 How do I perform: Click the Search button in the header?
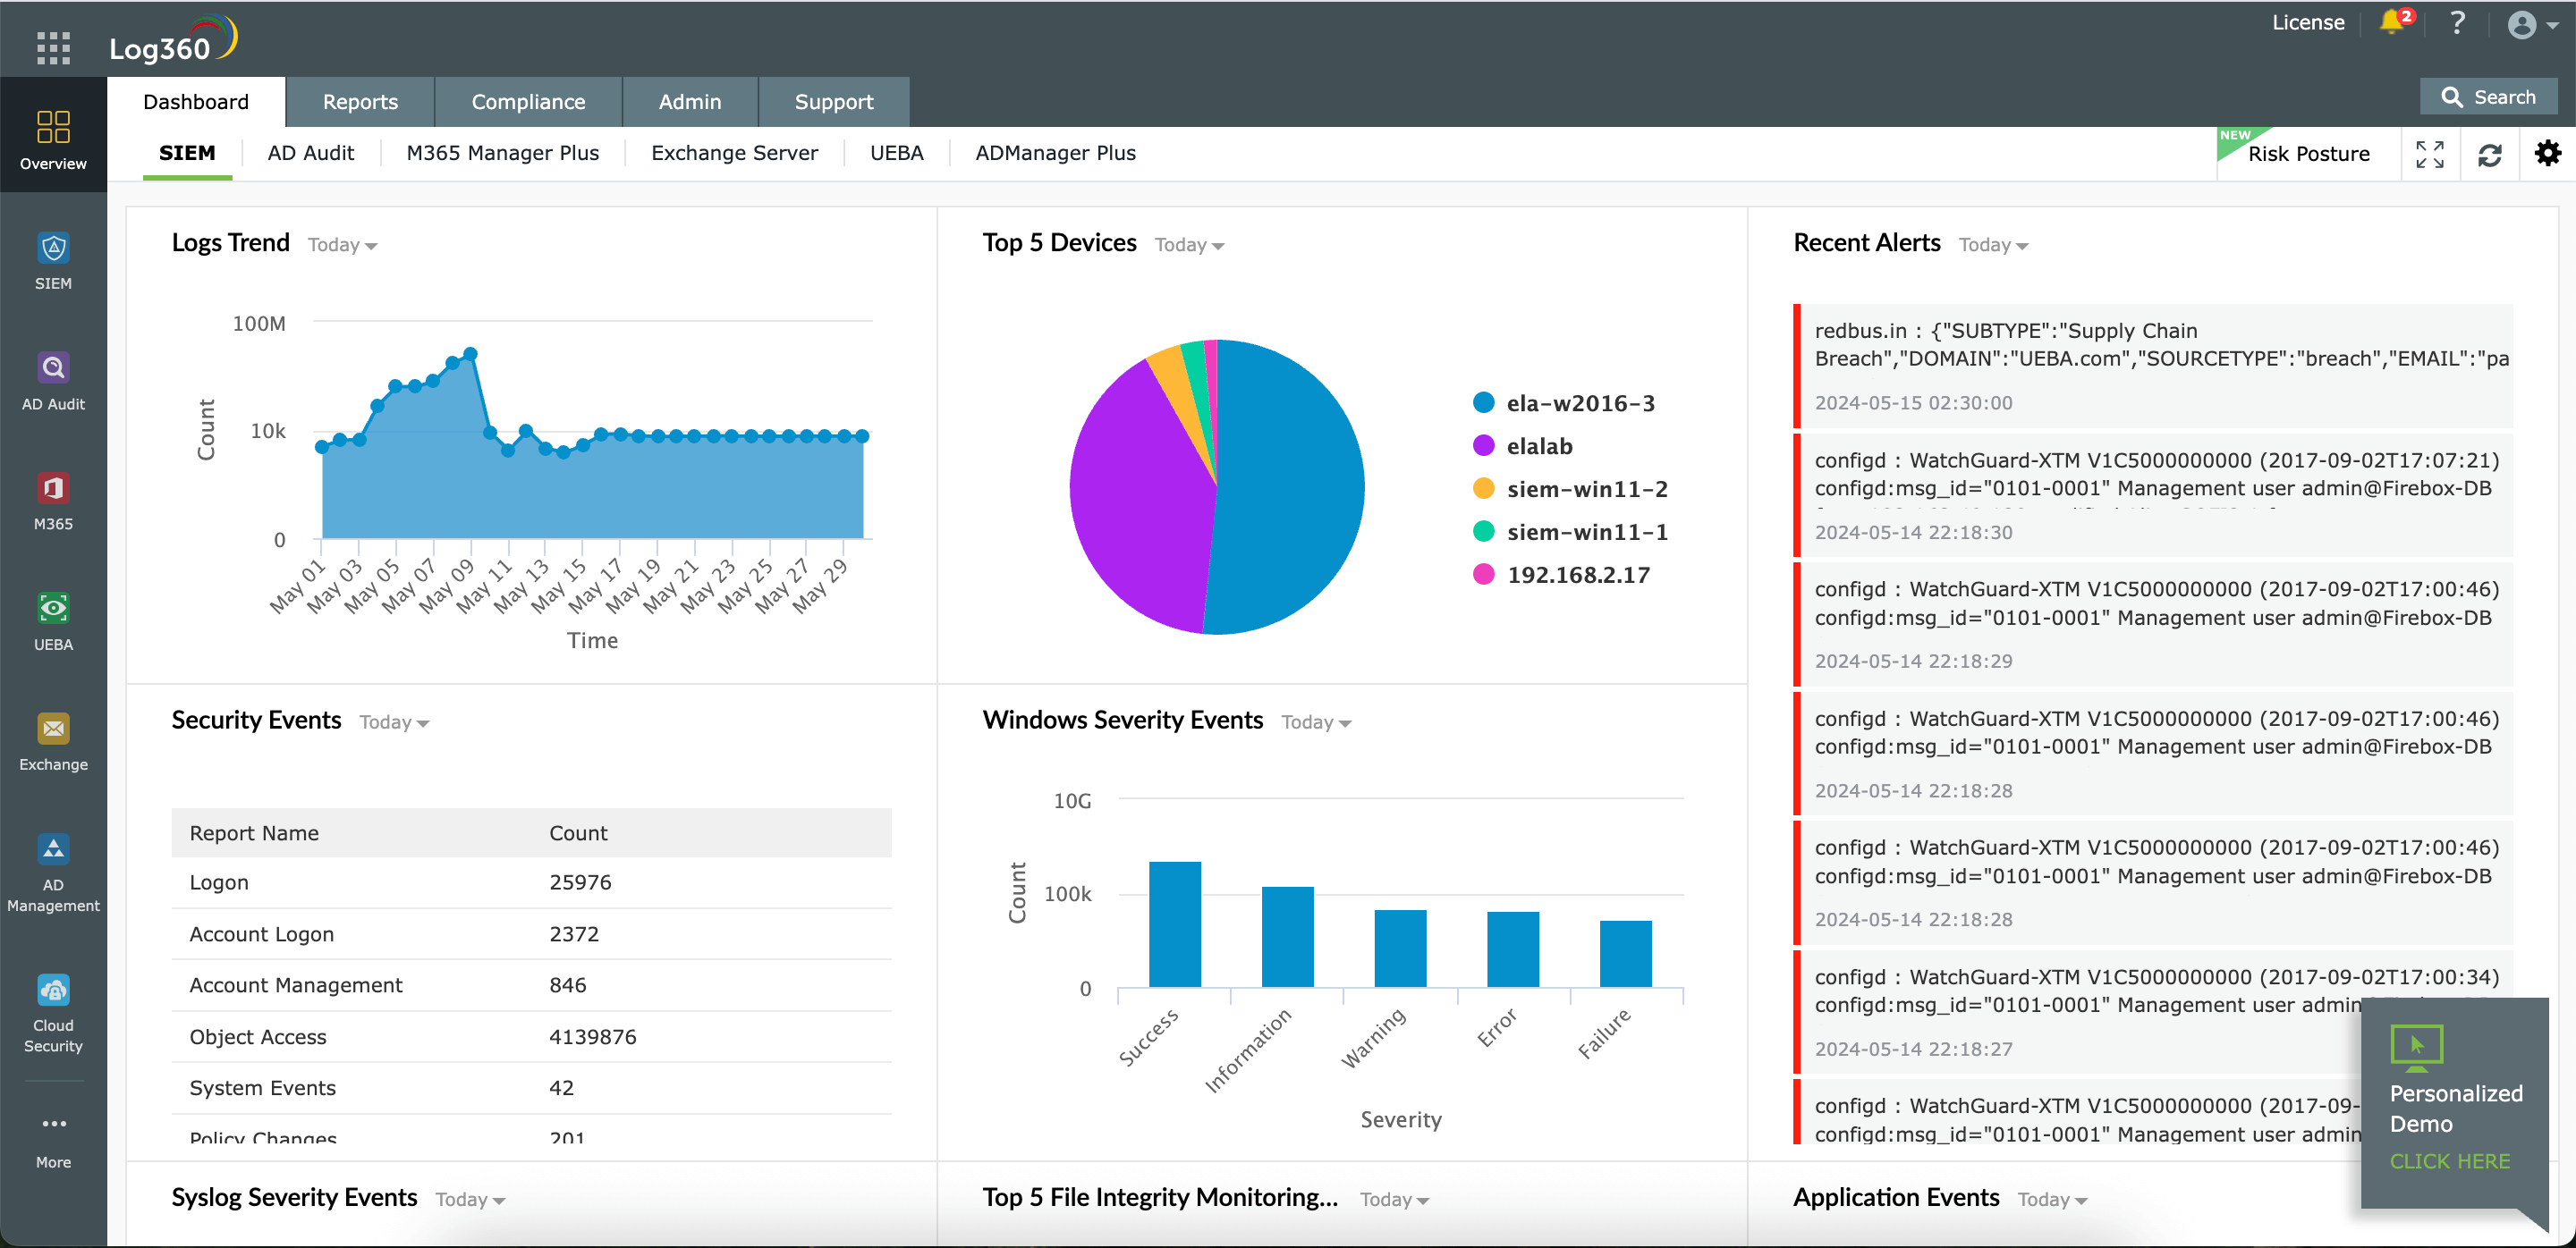pos(2488,97)
